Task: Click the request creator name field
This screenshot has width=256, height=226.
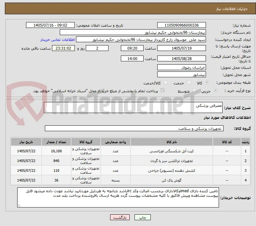Action: [x=141, y=40]
